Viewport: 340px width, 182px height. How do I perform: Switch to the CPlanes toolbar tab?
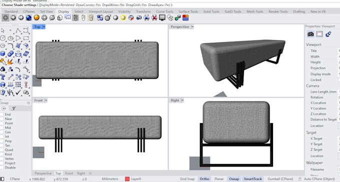pyautogui.click(x=29, y=11)
